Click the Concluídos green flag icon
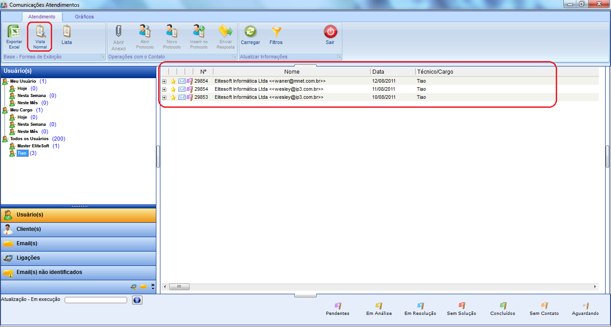 click(x=503, y=306)
